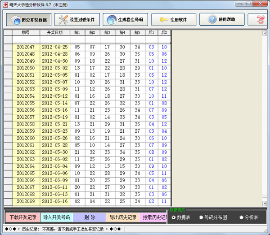Click the 后1 cell in row 2012054

151,96
